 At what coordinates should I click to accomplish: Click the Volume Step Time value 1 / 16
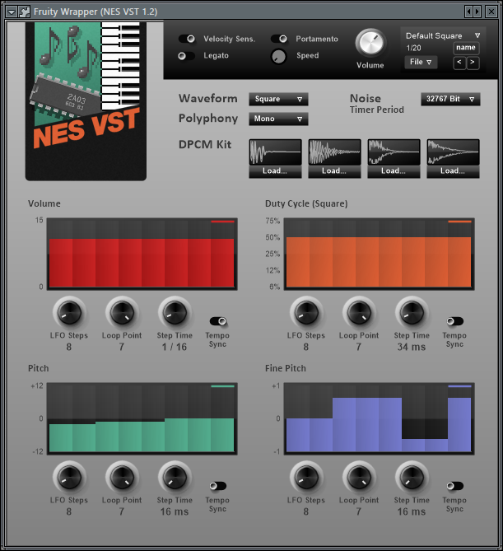tap(175, 347)
